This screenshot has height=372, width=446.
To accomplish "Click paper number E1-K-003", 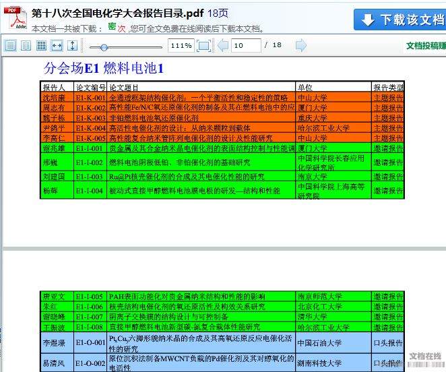I will click(x=90, y=118).
